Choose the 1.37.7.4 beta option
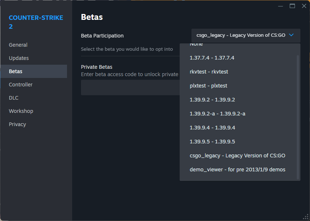The width and height of the screenshot is (310, 221). [212, 58]
